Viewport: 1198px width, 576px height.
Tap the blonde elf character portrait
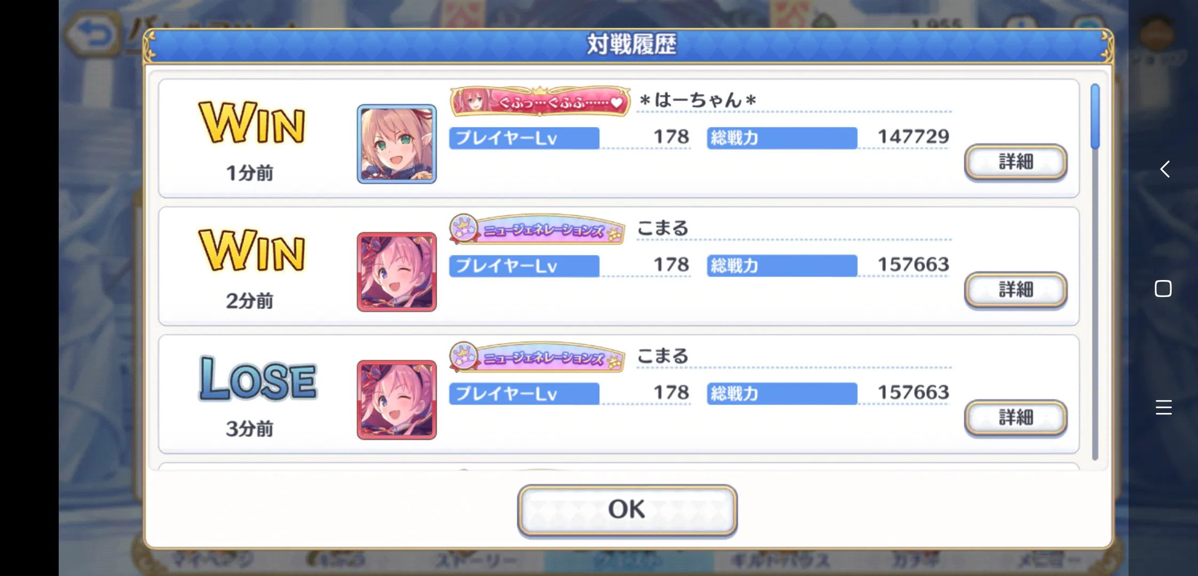click(397, 144)
